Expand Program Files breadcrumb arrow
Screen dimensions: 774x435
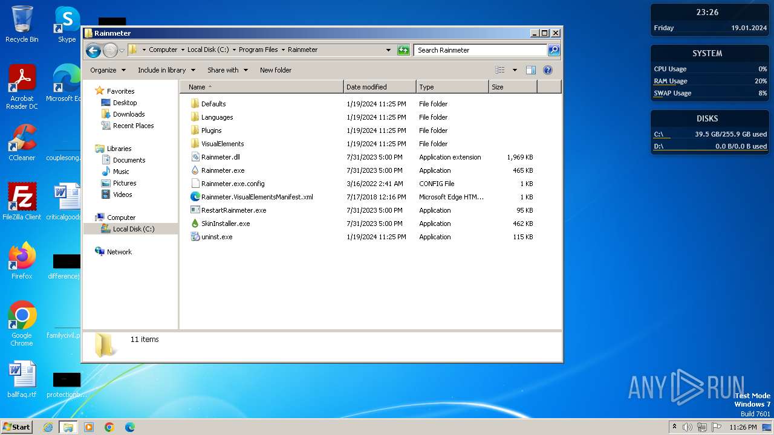tap(283, 50)
